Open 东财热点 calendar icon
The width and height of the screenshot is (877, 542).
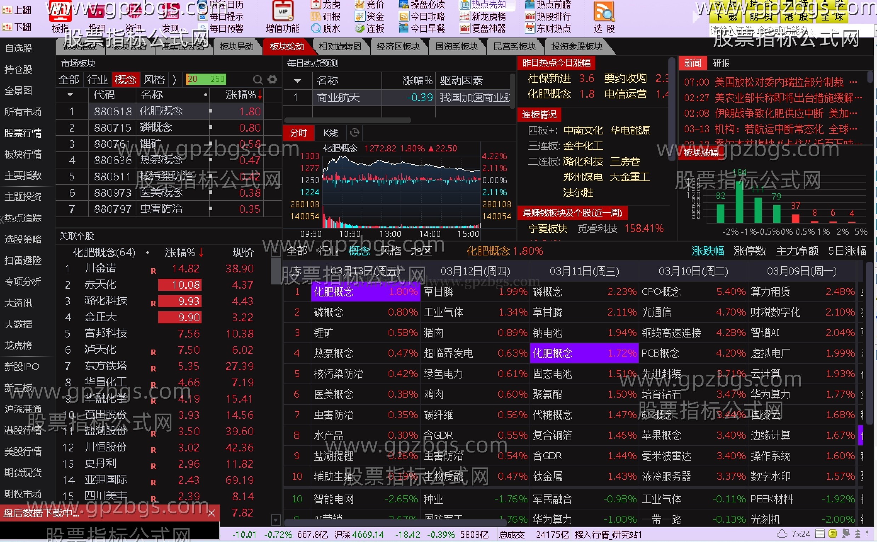click(530, 28)
